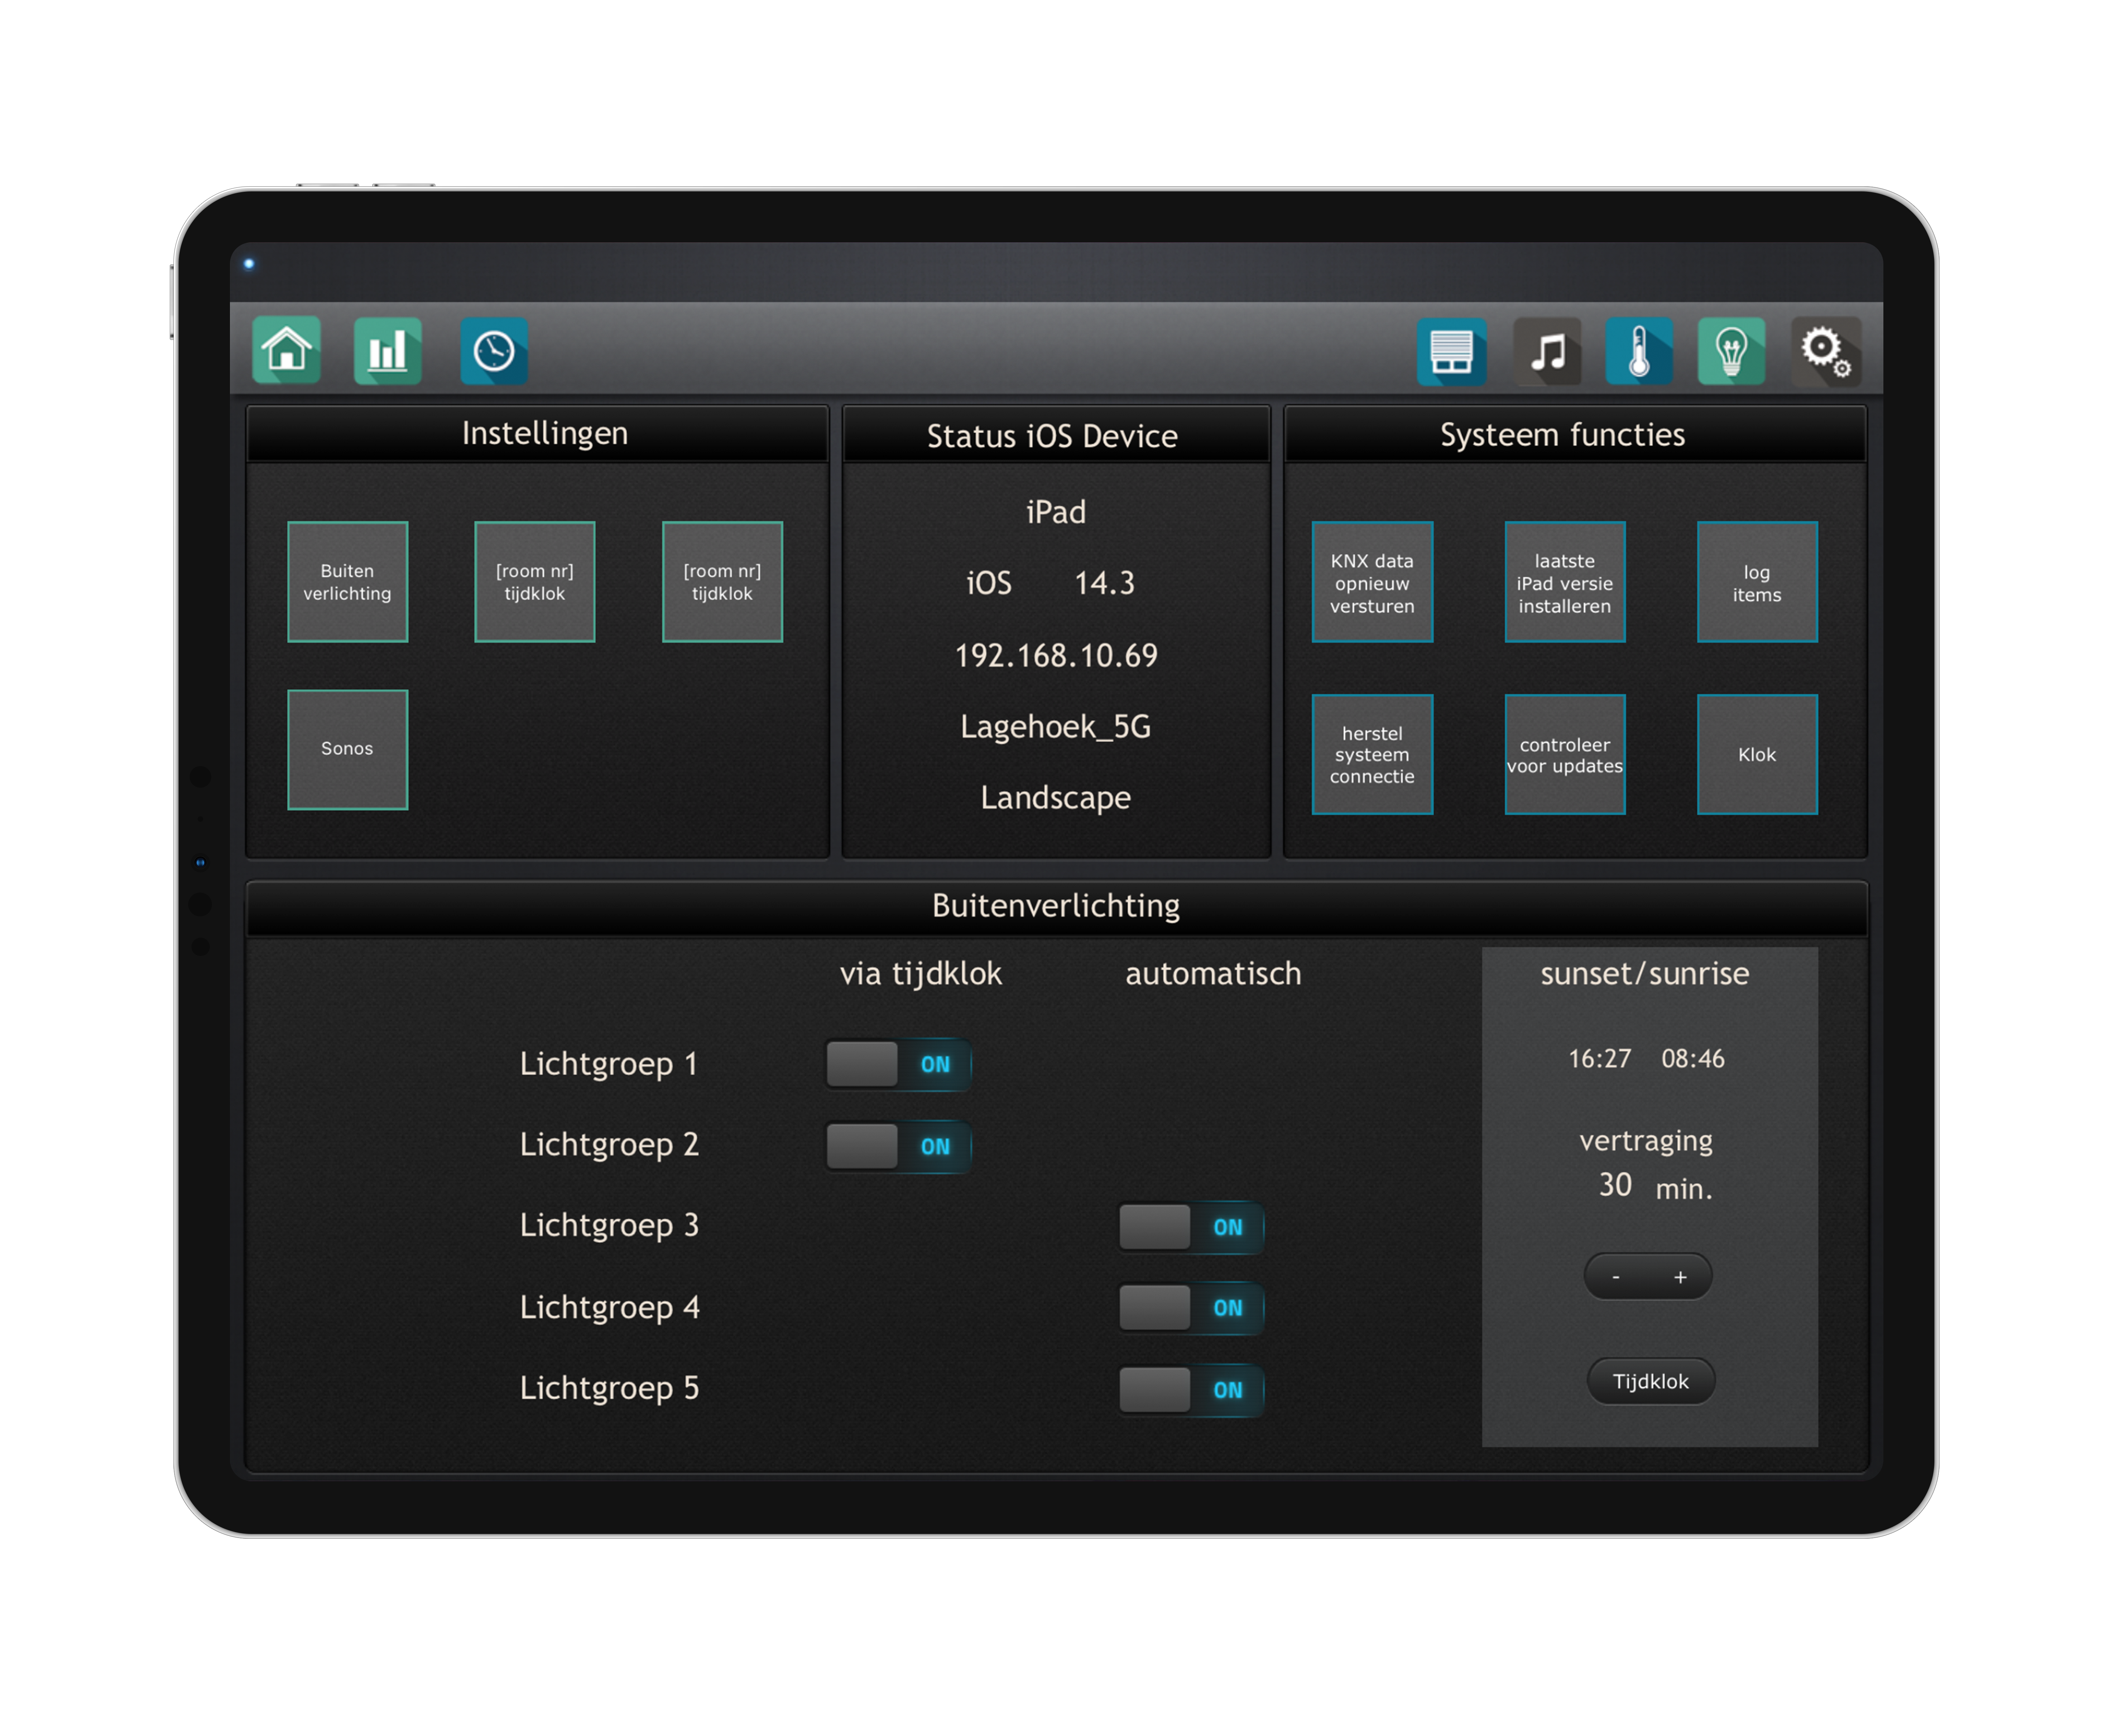
Task: Select Buiten verlichting settings tile
Action: [347, 582]
